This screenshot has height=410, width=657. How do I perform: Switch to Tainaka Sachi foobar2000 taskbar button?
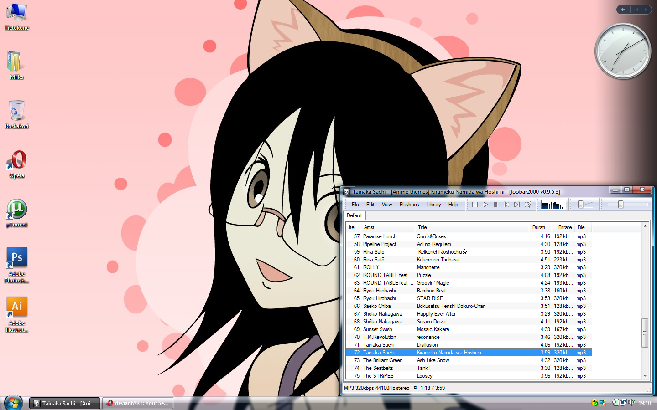[64, 403]
